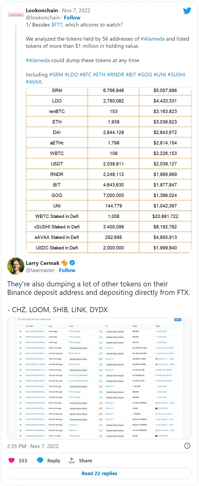199x486 pixels.
Task: Click the $FTT cashtag link
Action: coord(57,25)
